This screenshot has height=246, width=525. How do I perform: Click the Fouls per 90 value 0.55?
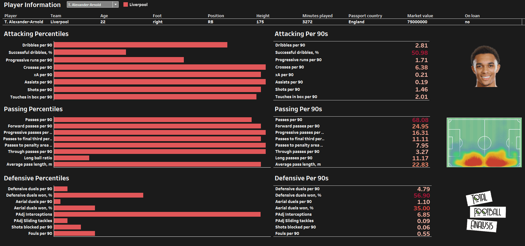tap(424, 234)
